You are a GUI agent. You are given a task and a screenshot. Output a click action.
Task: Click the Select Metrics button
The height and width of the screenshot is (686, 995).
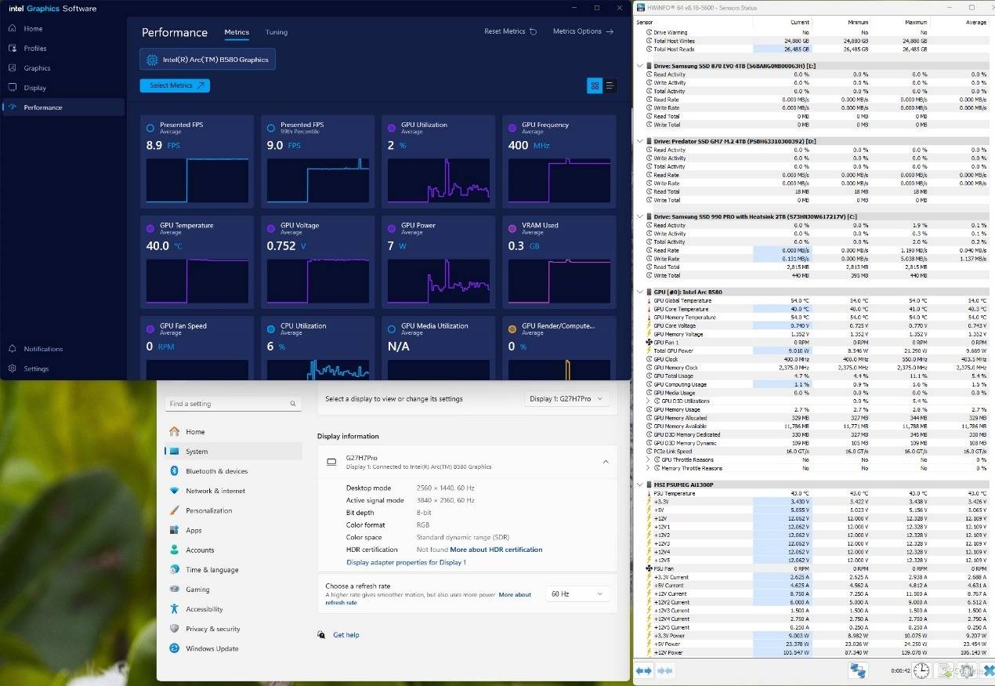(175, 85)
